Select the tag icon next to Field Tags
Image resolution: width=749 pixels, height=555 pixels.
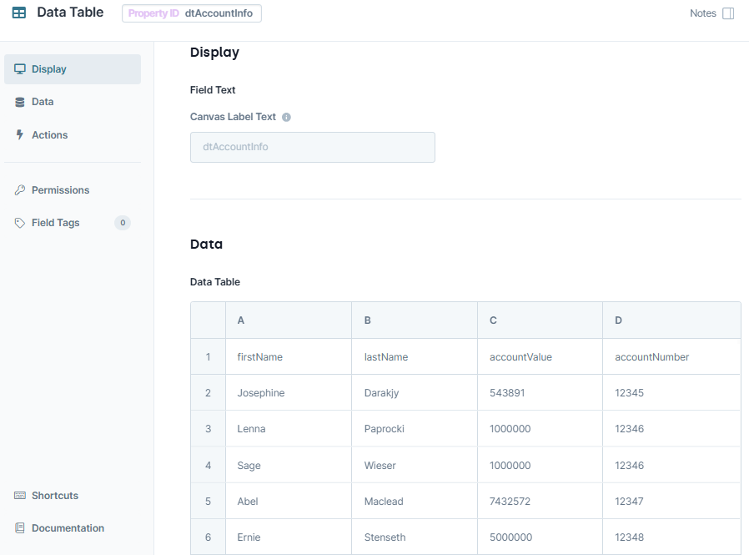click(19, 223)
